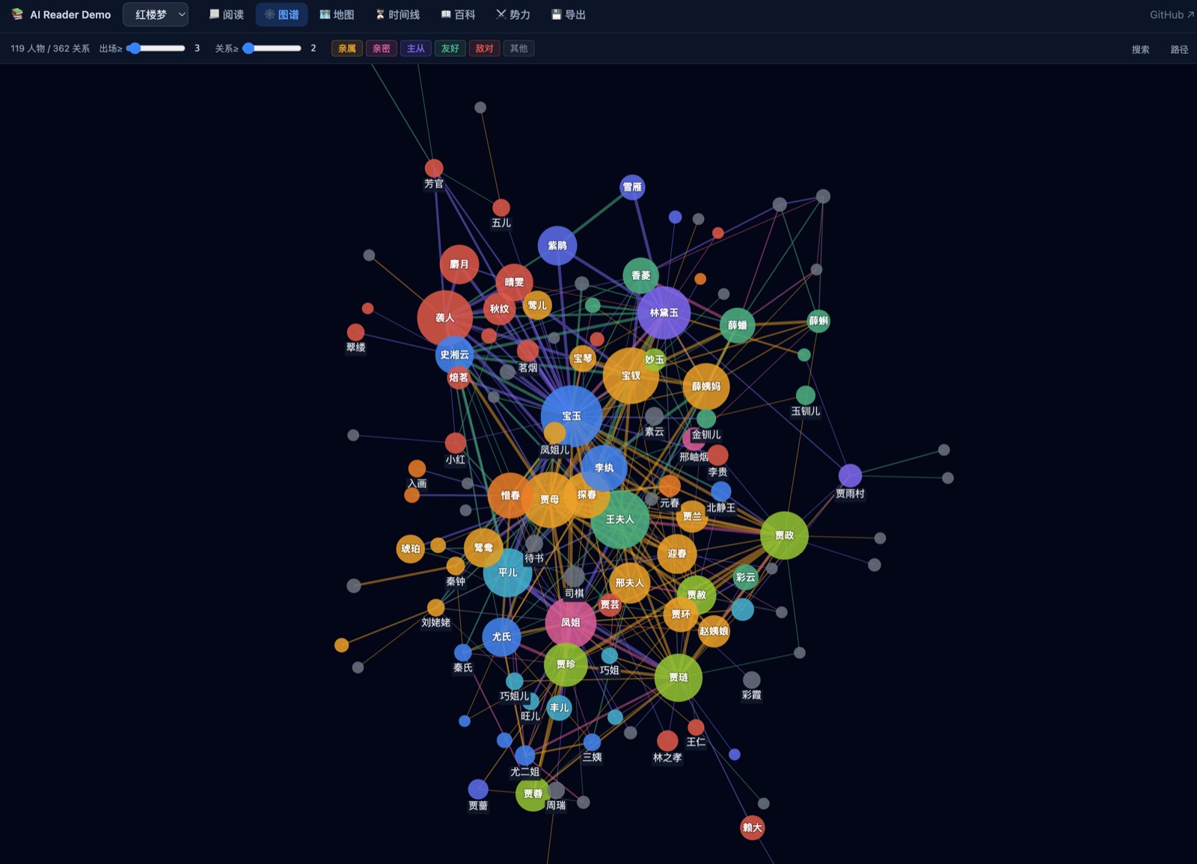The height and width of the screenshot is (864, 1197).
Task: Click the 尤氏 character node
Action: (x=501, y=637)
